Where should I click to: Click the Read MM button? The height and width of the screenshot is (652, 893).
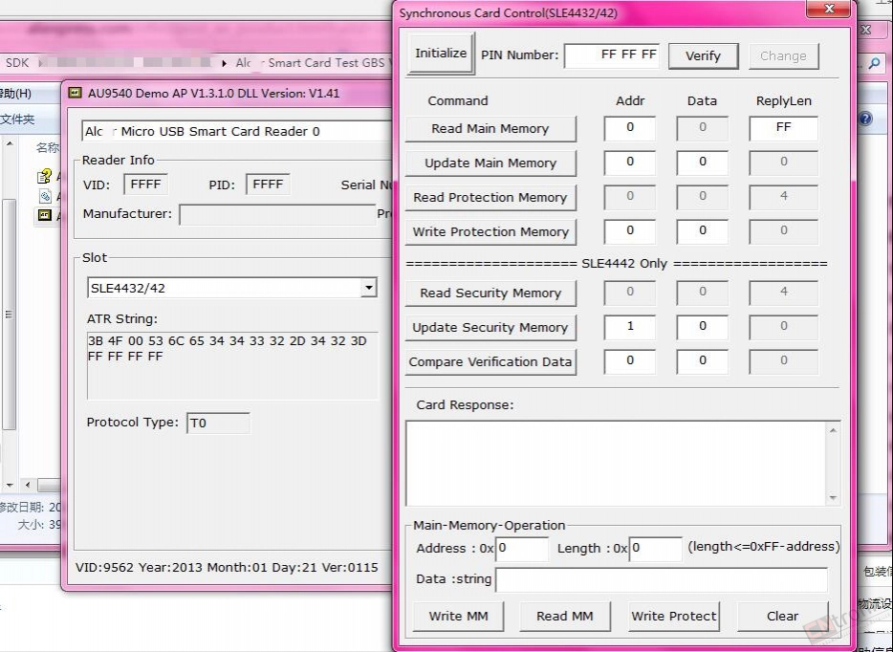tap(565, 616)
